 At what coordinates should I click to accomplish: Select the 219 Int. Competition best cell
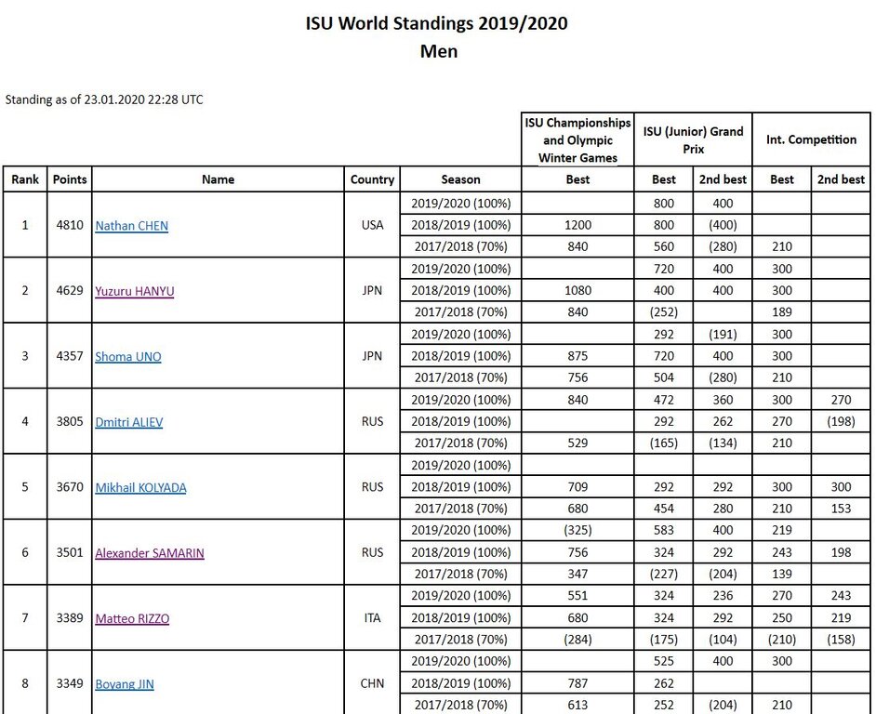tap(782, 530)
